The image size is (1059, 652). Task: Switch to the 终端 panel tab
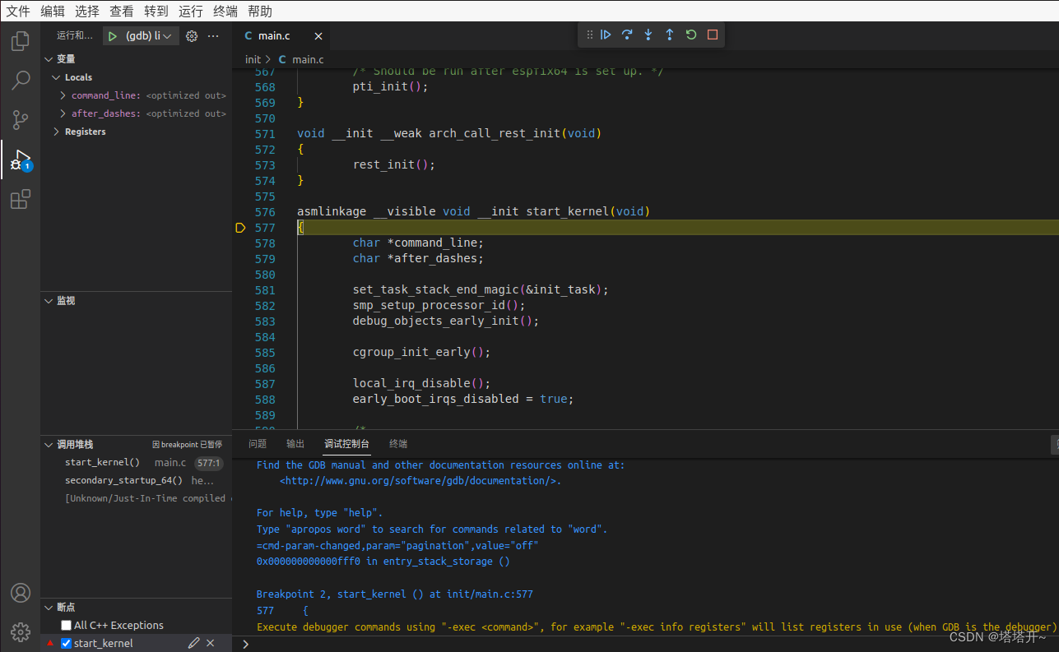pyautogui.click(x=397, y=443)
